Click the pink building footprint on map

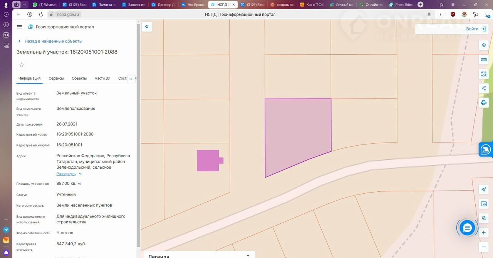(x=208, y=161)
